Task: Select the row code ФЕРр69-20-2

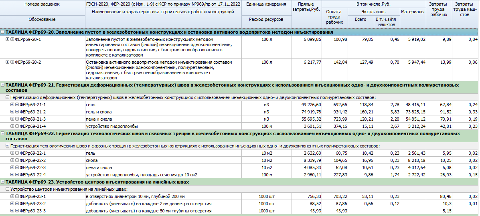Action: (28, 62)
